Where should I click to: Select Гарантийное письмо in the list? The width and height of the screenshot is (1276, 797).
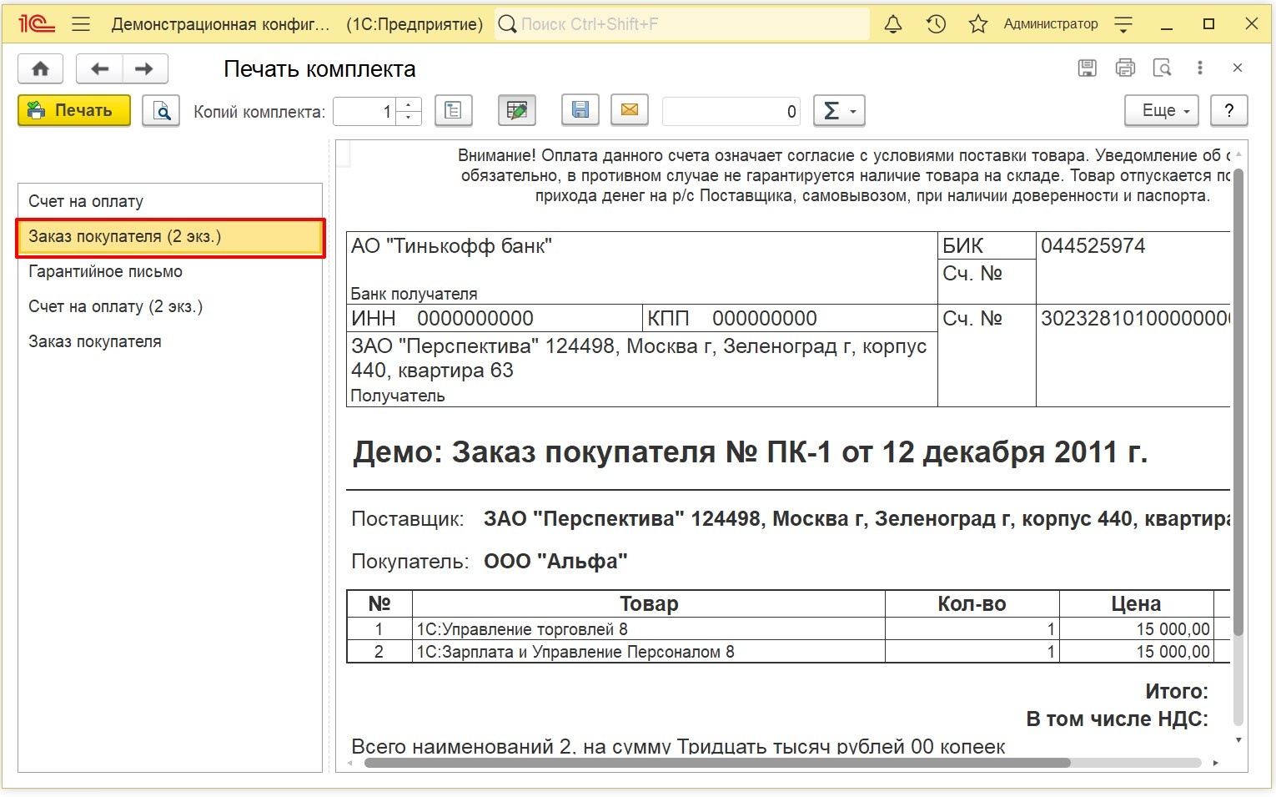(170, 271)
